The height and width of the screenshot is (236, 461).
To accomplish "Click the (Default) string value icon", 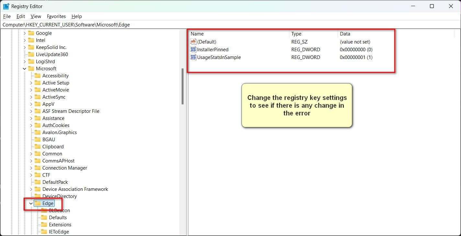I will point(193,42).
